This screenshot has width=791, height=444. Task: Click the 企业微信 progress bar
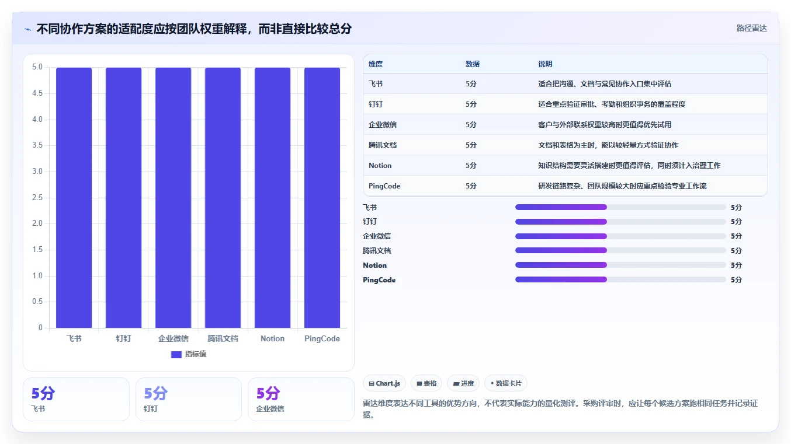coord(620,236)
